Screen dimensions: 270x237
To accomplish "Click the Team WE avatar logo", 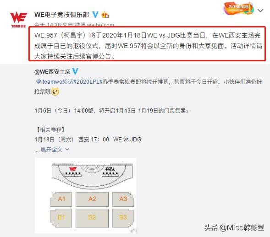I will pos(18,20).
